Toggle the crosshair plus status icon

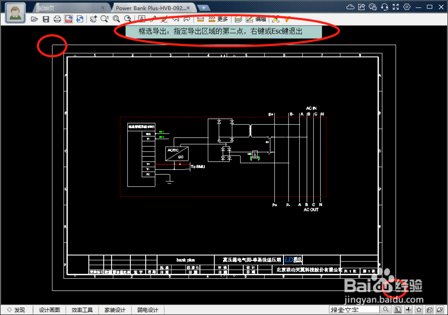409,310
